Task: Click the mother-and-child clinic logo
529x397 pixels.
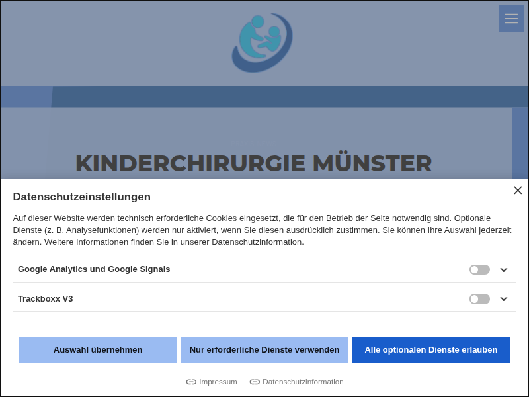Action: tap(262, 42)
